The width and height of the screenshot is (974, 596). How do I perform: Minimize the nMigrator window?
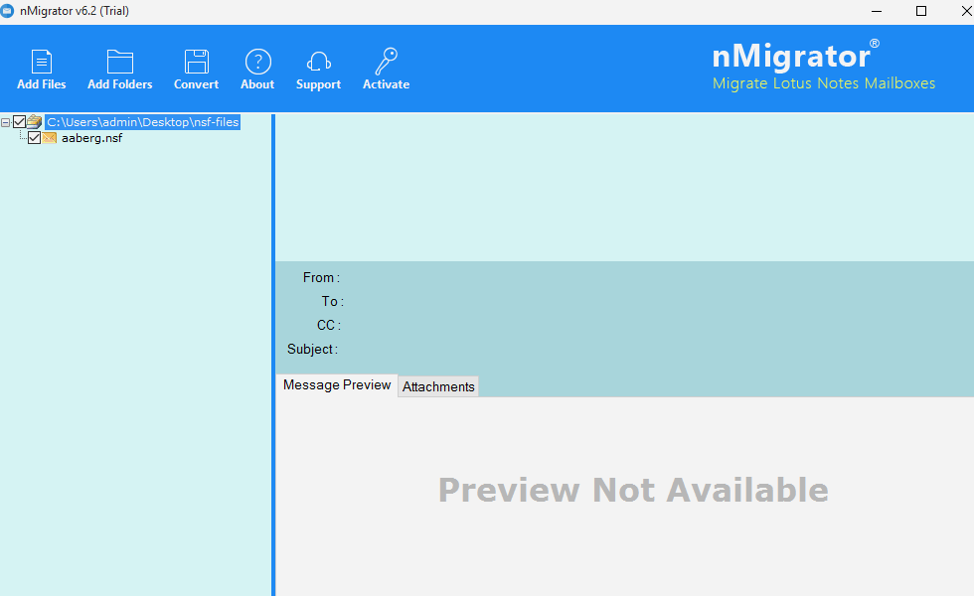pyautogui.click(x=875, y=11)
